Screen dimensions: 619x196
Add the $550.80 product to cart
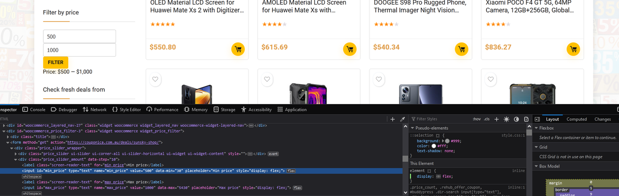(237, 49)
